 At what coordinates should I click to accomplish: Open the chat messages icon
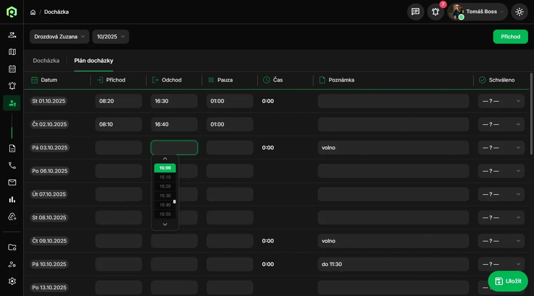[416, 12]
